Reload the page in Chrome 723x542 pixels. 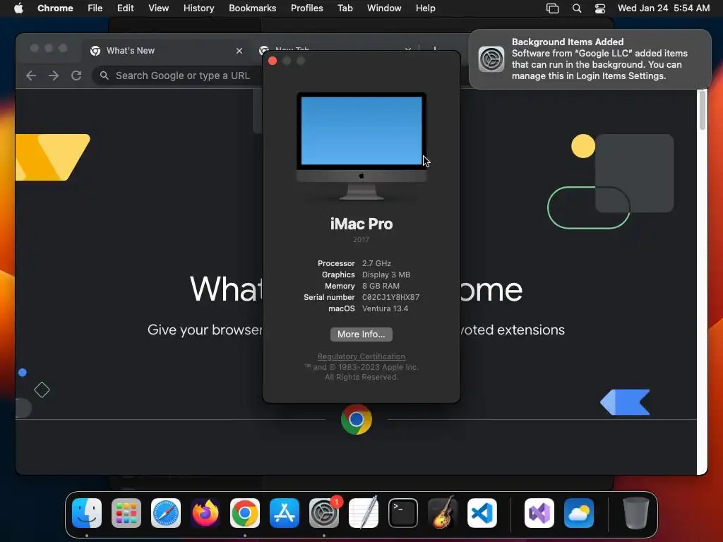(76, 76)
